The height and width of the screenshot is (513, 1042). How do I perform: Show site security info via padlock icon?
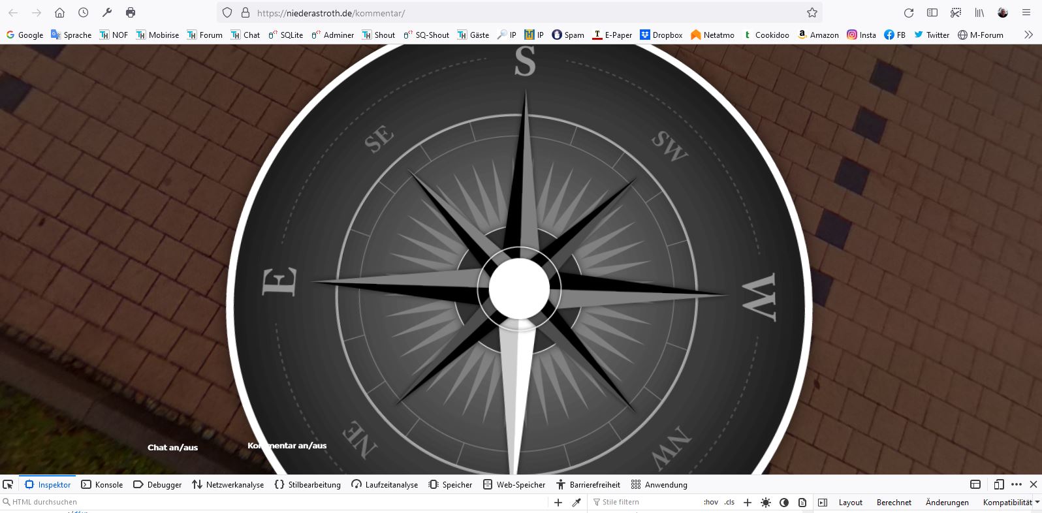click(x=245, y=12)
